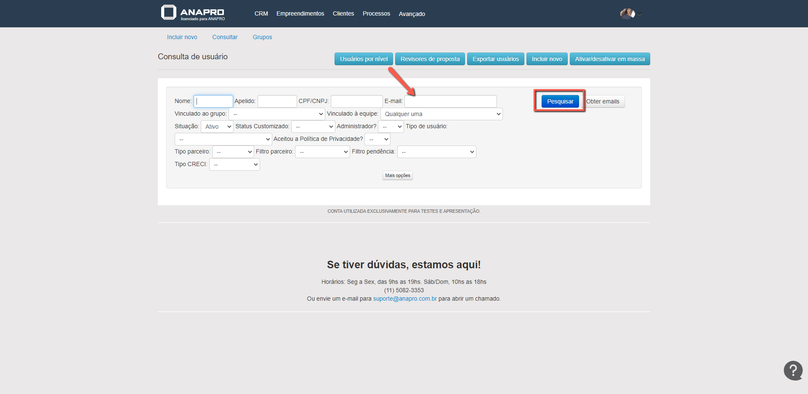Open the Filtro pendência dropdown
The height and width of the screenshot is (394, 808).
click(436, 152)
